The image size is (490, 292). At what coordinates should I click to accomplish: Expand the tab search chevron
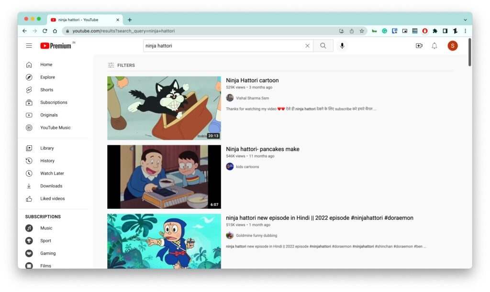pos(465,20)
